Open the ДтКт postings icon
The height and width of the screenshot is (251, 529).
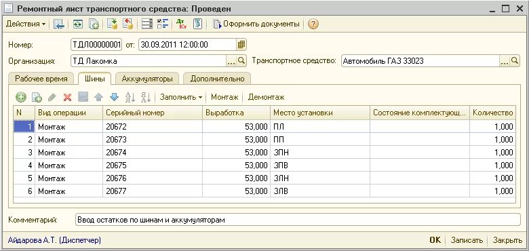tap(182, 24)
